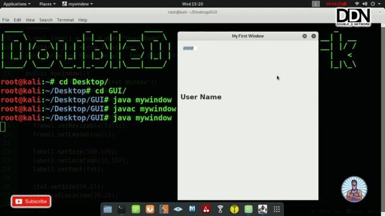Viewport: 385px width, 216px height.
Task: Open the terminal File menu
Action: (5, 20)
